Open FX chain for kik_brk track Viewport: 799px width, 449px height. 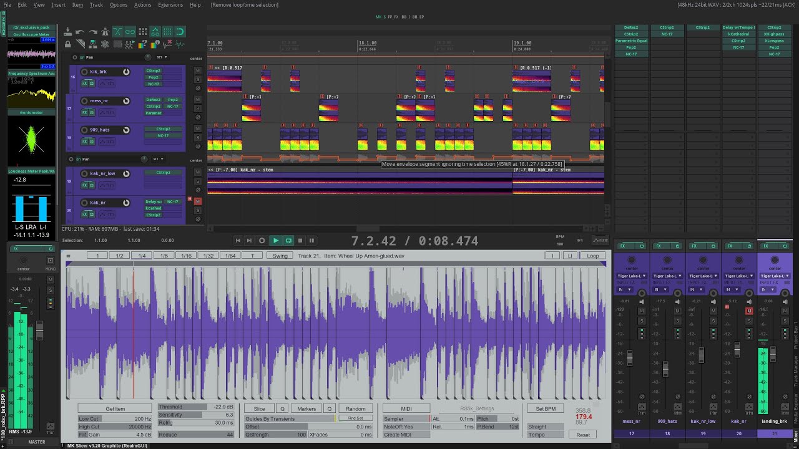(x=84, y=83)
